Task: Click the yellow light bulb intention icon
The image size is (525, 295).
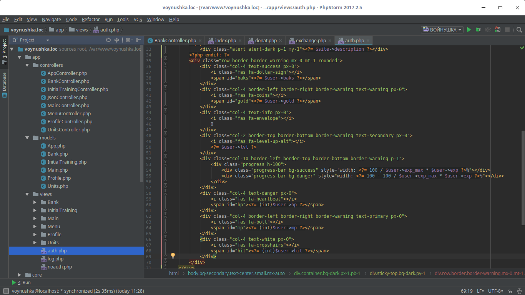Action: (173, 255)
